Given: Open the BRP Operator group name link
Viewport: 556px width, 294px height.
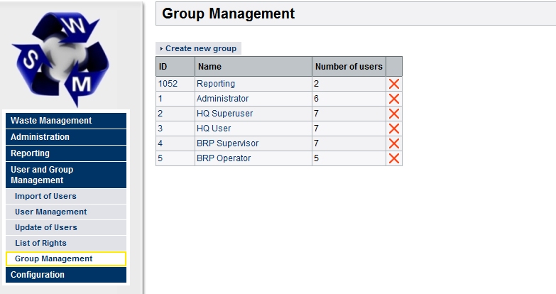Looking at the screenshot, I should tap(223, 158).
